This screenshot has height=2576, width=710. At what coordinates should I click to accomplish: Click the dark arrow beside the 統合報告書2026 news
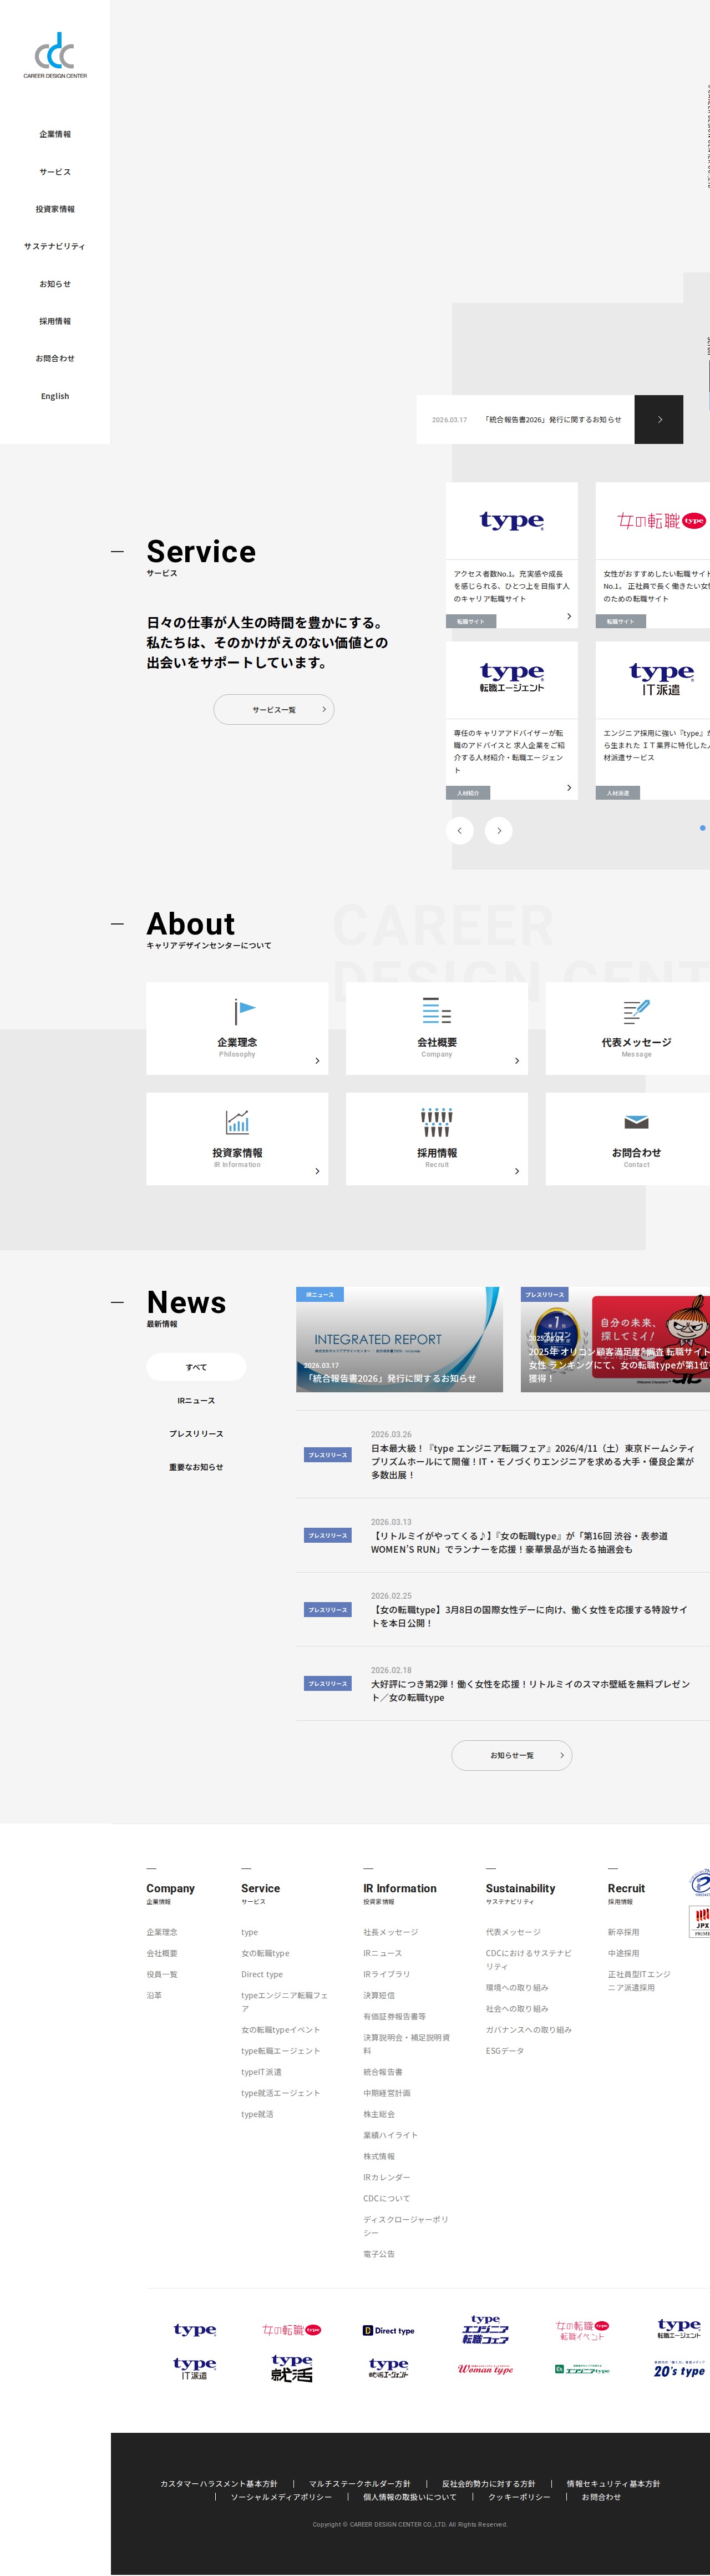[x=659, y=419]
